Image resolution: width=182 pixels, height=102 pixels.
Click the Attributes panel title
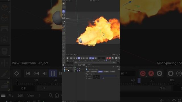click(90, 65)
